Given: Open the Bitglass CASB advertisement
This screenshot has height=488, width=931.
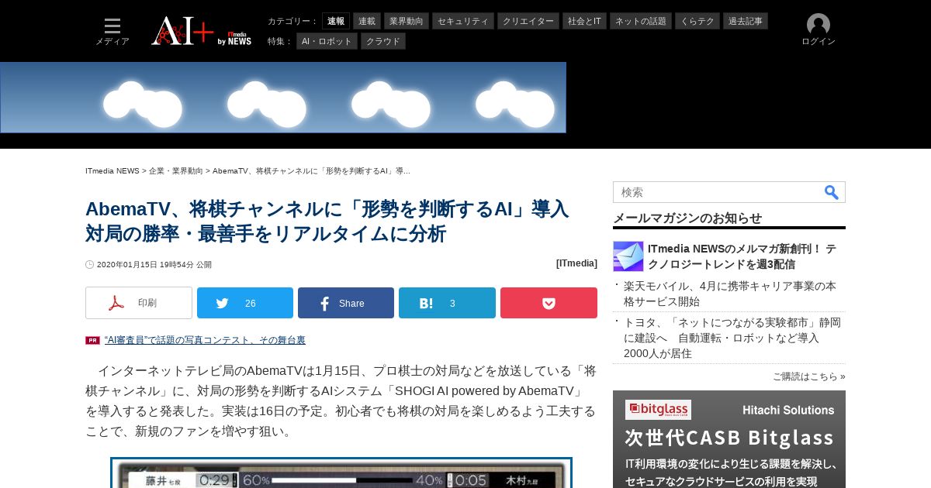Looking at the screenshot, I should [729, 439].
